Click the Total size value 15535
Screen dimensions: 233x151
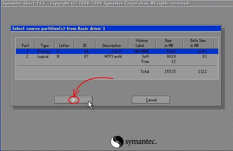point(170,71)
